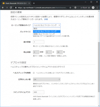This screenshot has width=100, height=107.
Task: Click the 停止時間 minutes field
Action: pyautogui.click(x=49, y=52)
